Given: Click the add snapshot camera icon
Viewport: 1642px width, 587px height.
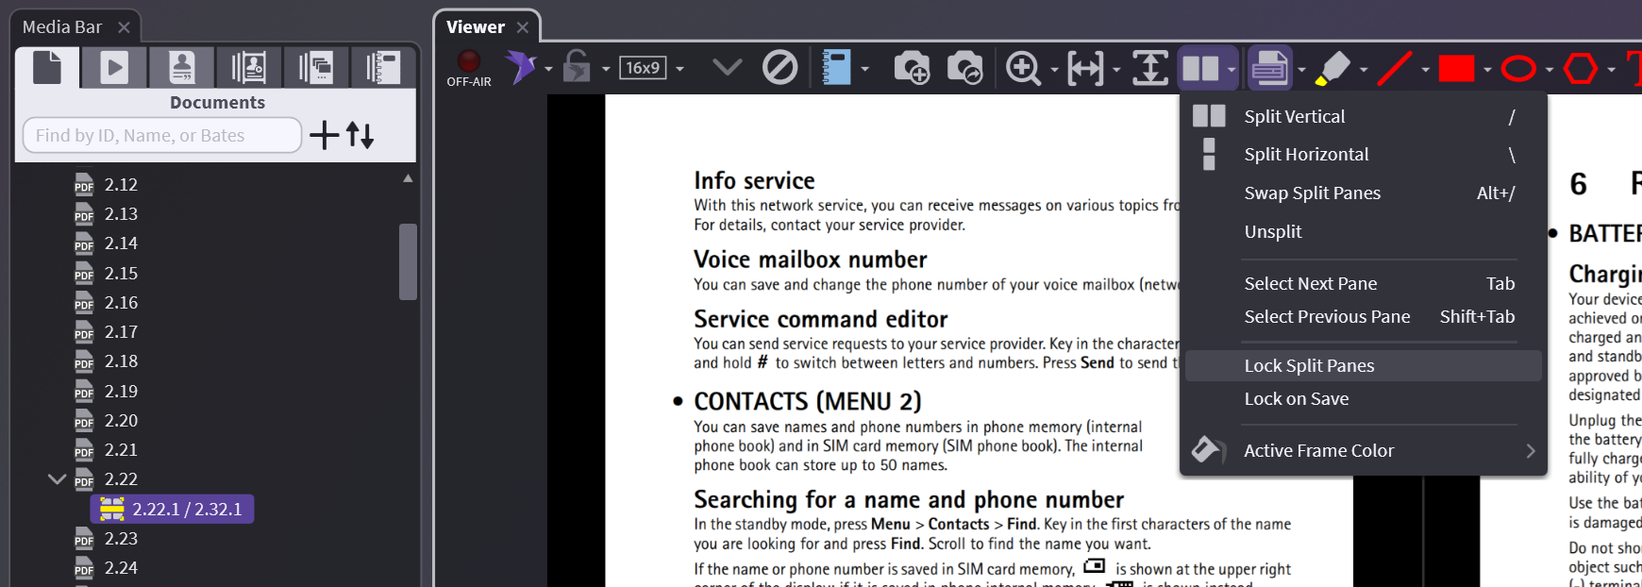Looking at the screenshot, I should tap(911, 68).
